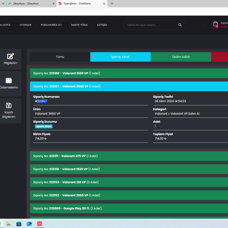Viewport: 228px width, 228px height.
Task: Open Ödemelerim wallet icon in sidebar
Action: [x=9, y=80]
